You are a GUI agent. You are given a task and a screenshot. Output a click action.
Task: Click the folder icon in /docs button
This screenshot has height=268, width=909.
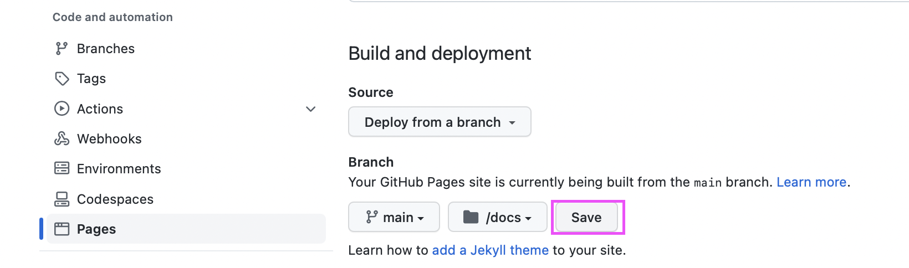tap(471, 217)
